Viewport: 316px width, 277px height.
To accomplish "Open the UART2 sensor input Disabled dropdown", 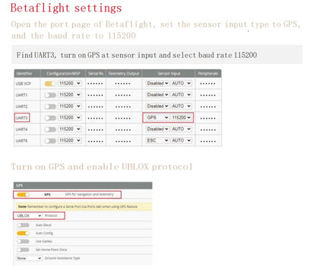I will pyautogui.click(x=157, y=106).
